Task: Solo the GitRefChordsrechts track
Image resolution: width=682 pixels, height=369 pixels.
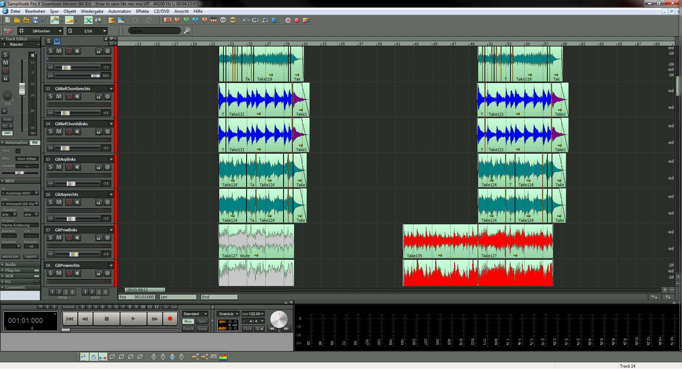Action: (x=50, y=97)
